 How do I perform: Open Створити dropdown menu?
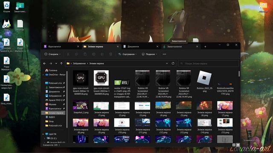click(52, 54)
